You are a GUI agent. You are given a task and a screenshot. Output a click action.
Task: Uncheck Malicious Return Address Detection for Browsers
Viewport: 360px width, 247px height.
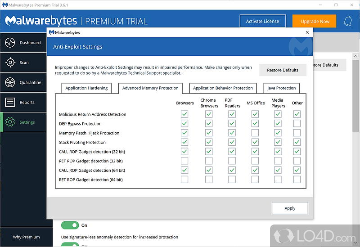click(184, 114)
